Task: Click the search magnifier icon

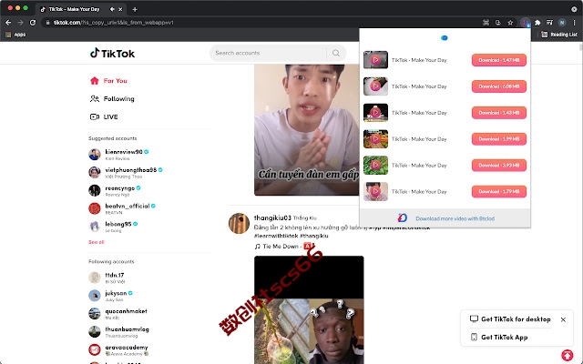Action: pos(336,53)
